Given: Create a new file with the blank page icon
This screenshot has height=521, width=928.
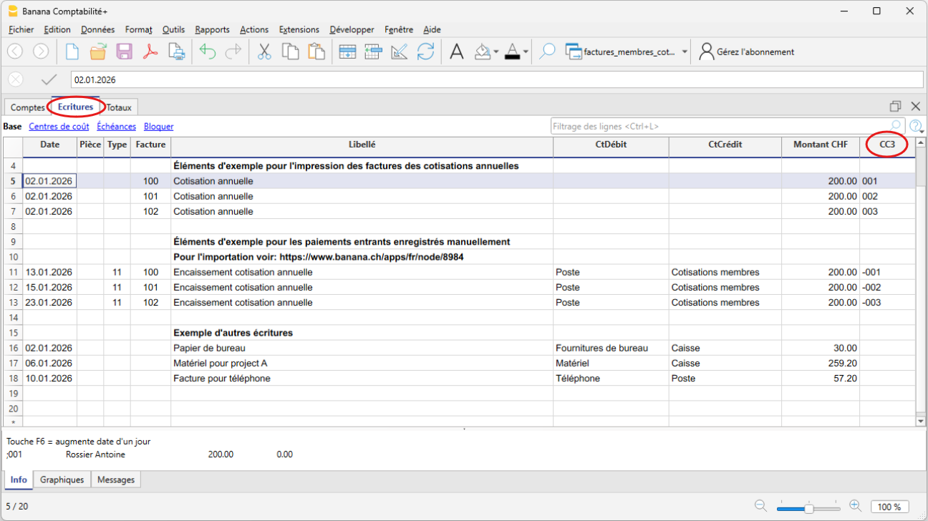Looking at the screenshot, I should tap(72, 52).
